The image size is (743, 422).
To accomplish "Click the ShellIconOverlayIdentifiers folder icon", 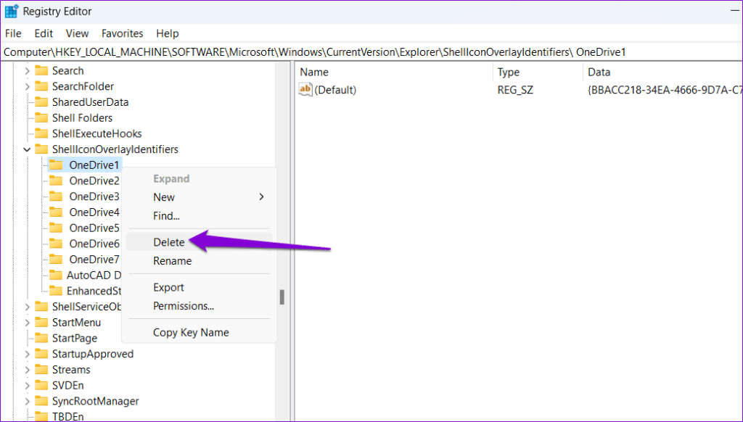I will (x=41, y=149).
